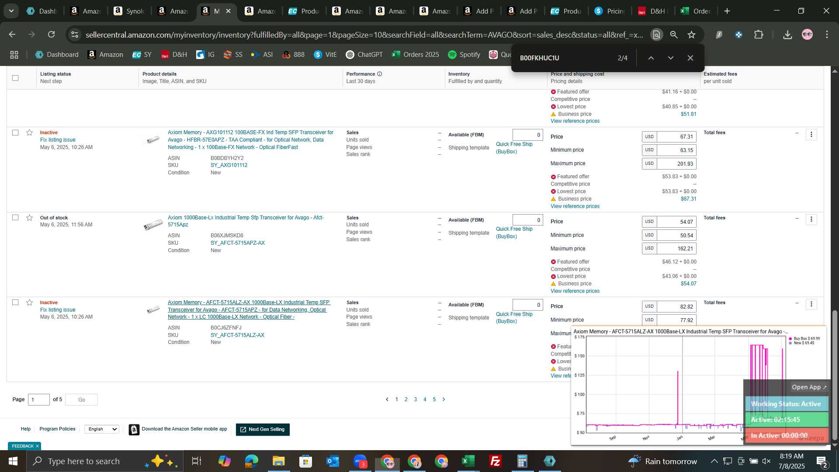The image size is (839, 472).
Task: Open Axiom 1000Base-Lx AFCT-5715Apz product title
Action: pos(246,221)
